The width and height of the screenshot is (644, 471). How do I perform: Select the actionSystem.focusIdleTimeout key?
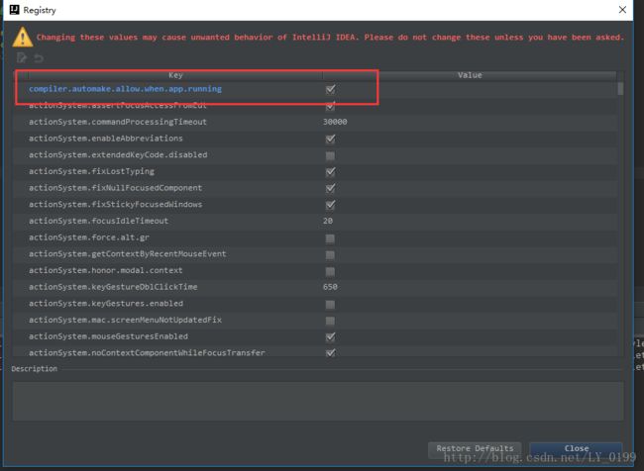[98, 221]
